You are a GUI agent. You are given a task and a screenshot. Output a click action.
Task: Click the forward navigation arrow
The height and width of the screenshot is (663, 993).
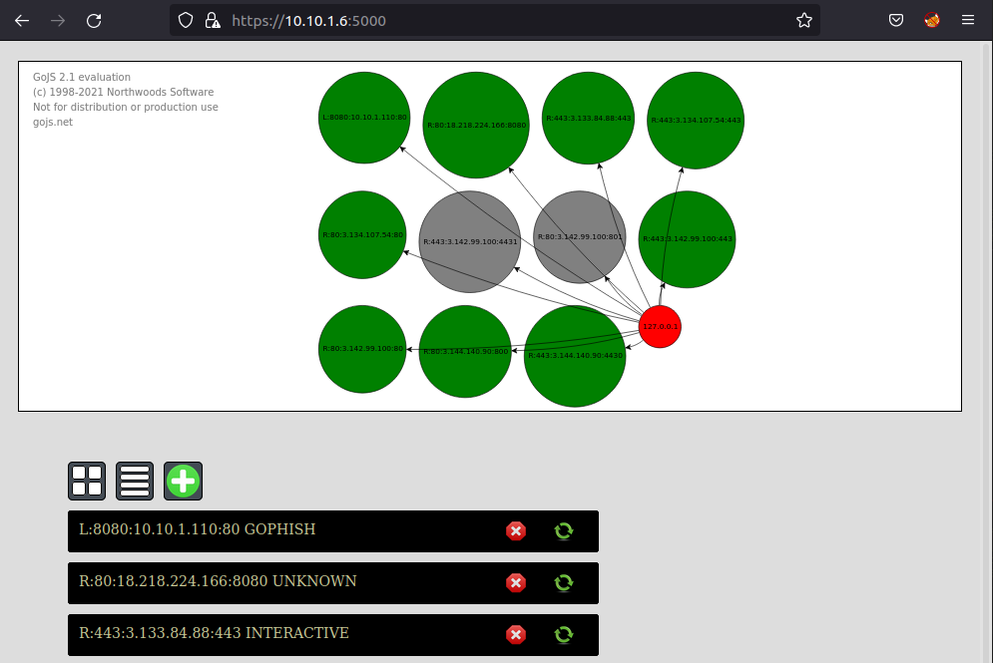click(x=58, y=21)
